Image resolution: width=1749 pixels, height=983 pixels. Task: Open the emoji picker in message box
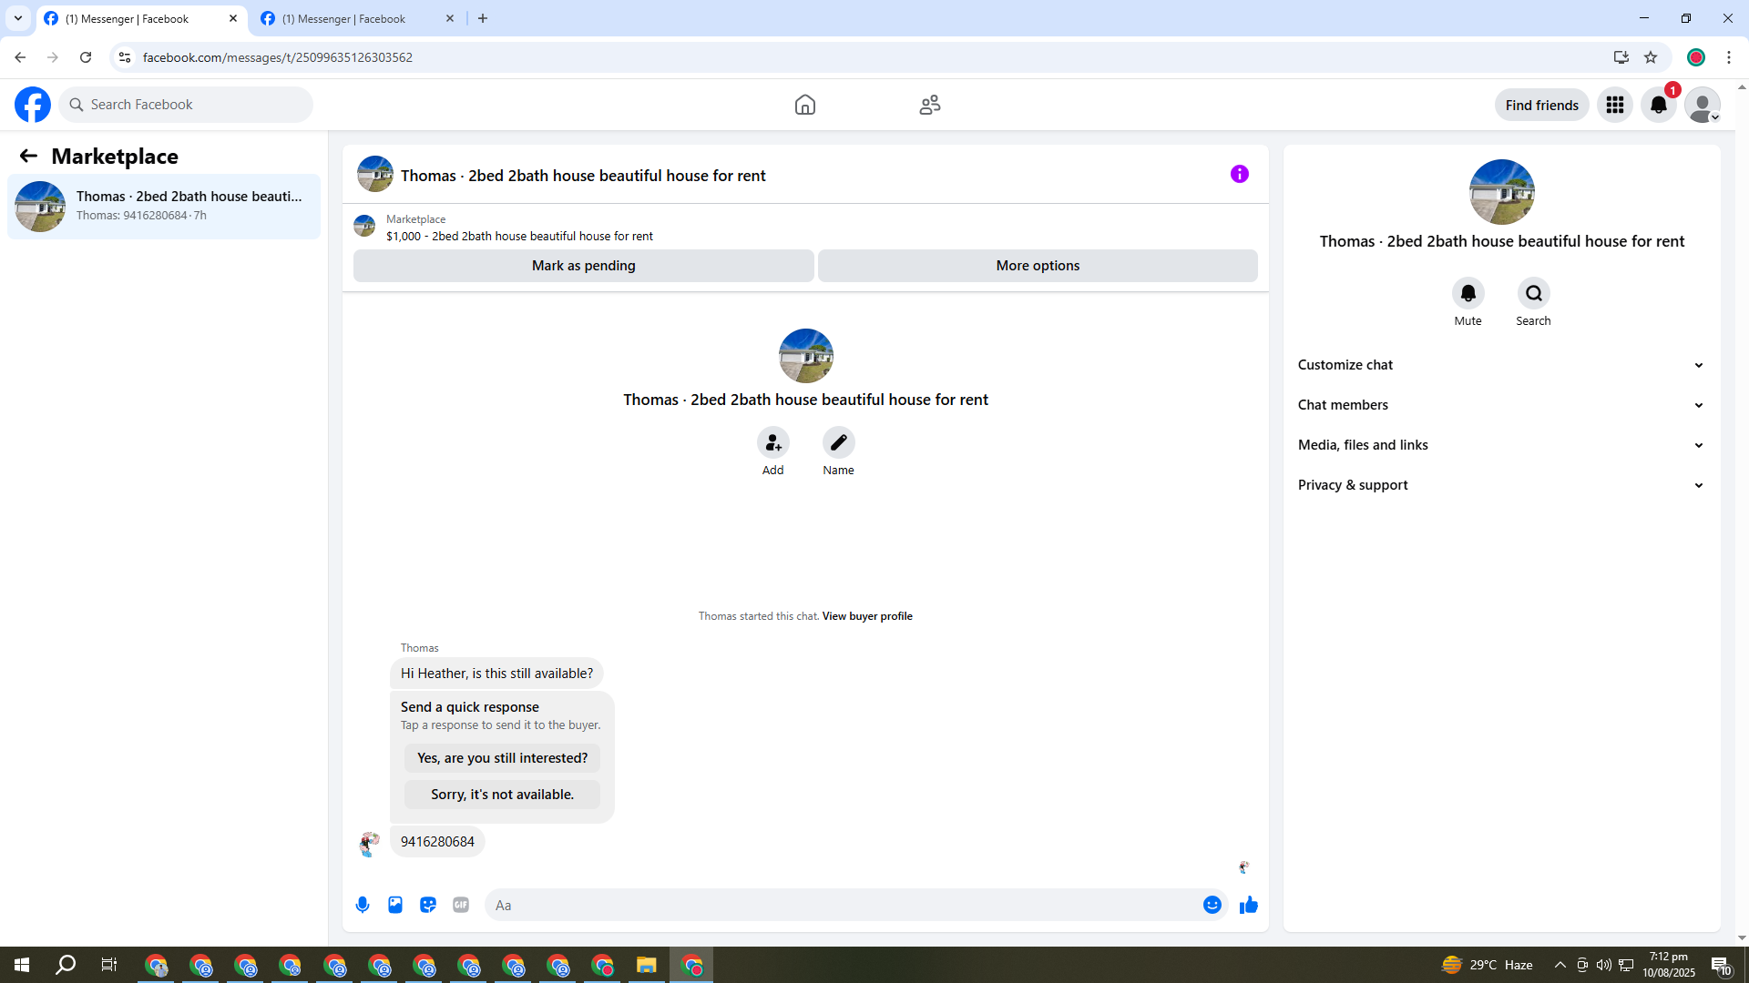[1212, 905]
